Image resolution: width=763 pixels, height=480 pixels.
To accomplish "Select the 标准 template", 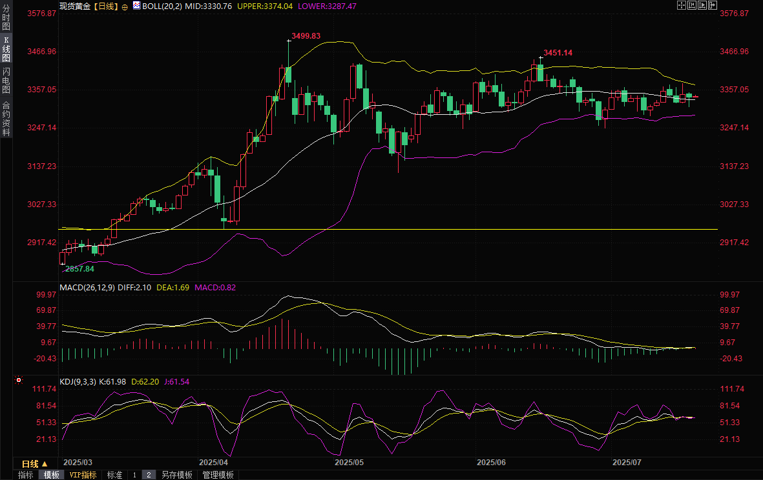I will (x=114, y=475).
